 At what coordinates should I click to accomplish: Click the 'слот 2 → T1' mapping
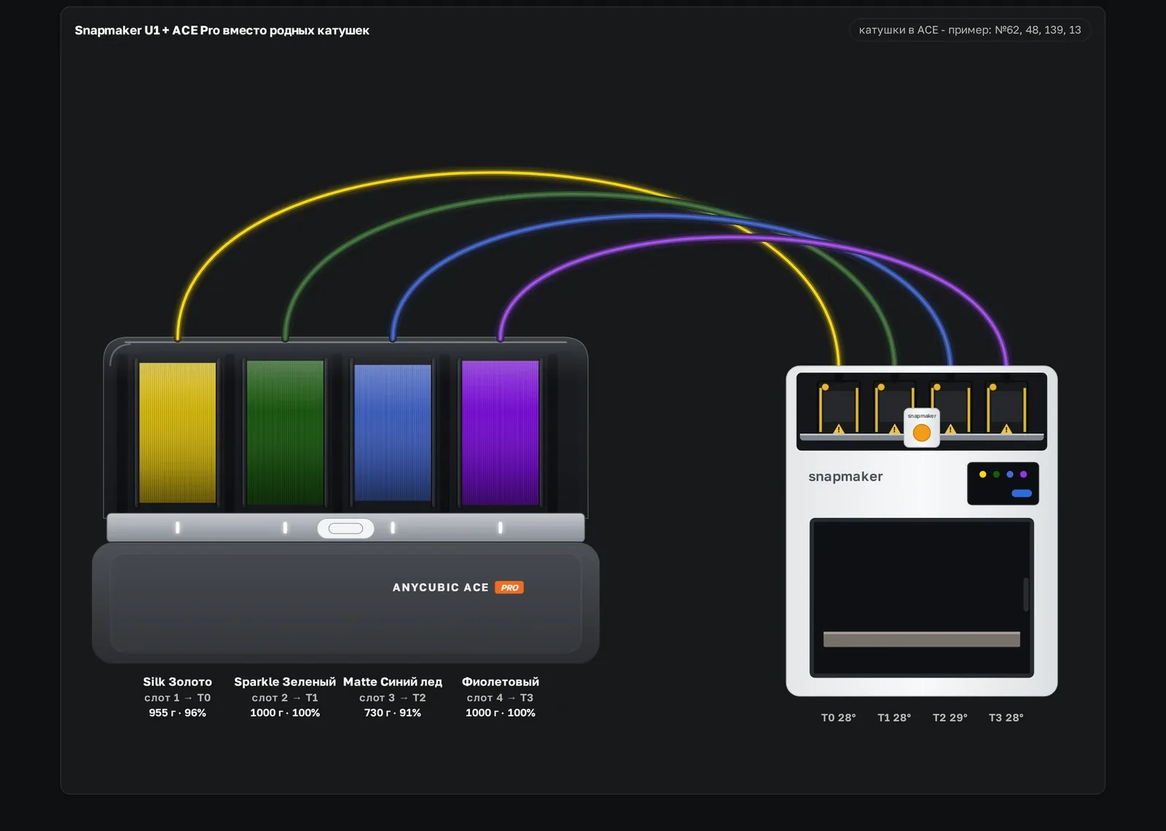pos(285,698)
